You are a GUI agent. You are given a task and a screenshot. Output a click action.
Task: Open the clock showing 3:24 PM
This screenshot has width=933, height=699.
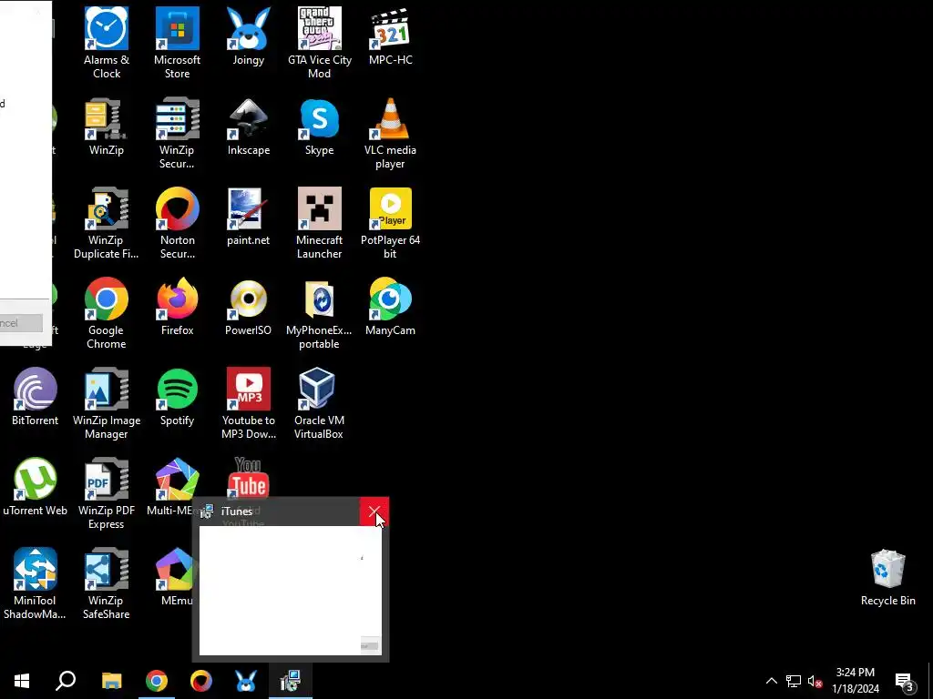click(x=855, y=681)
